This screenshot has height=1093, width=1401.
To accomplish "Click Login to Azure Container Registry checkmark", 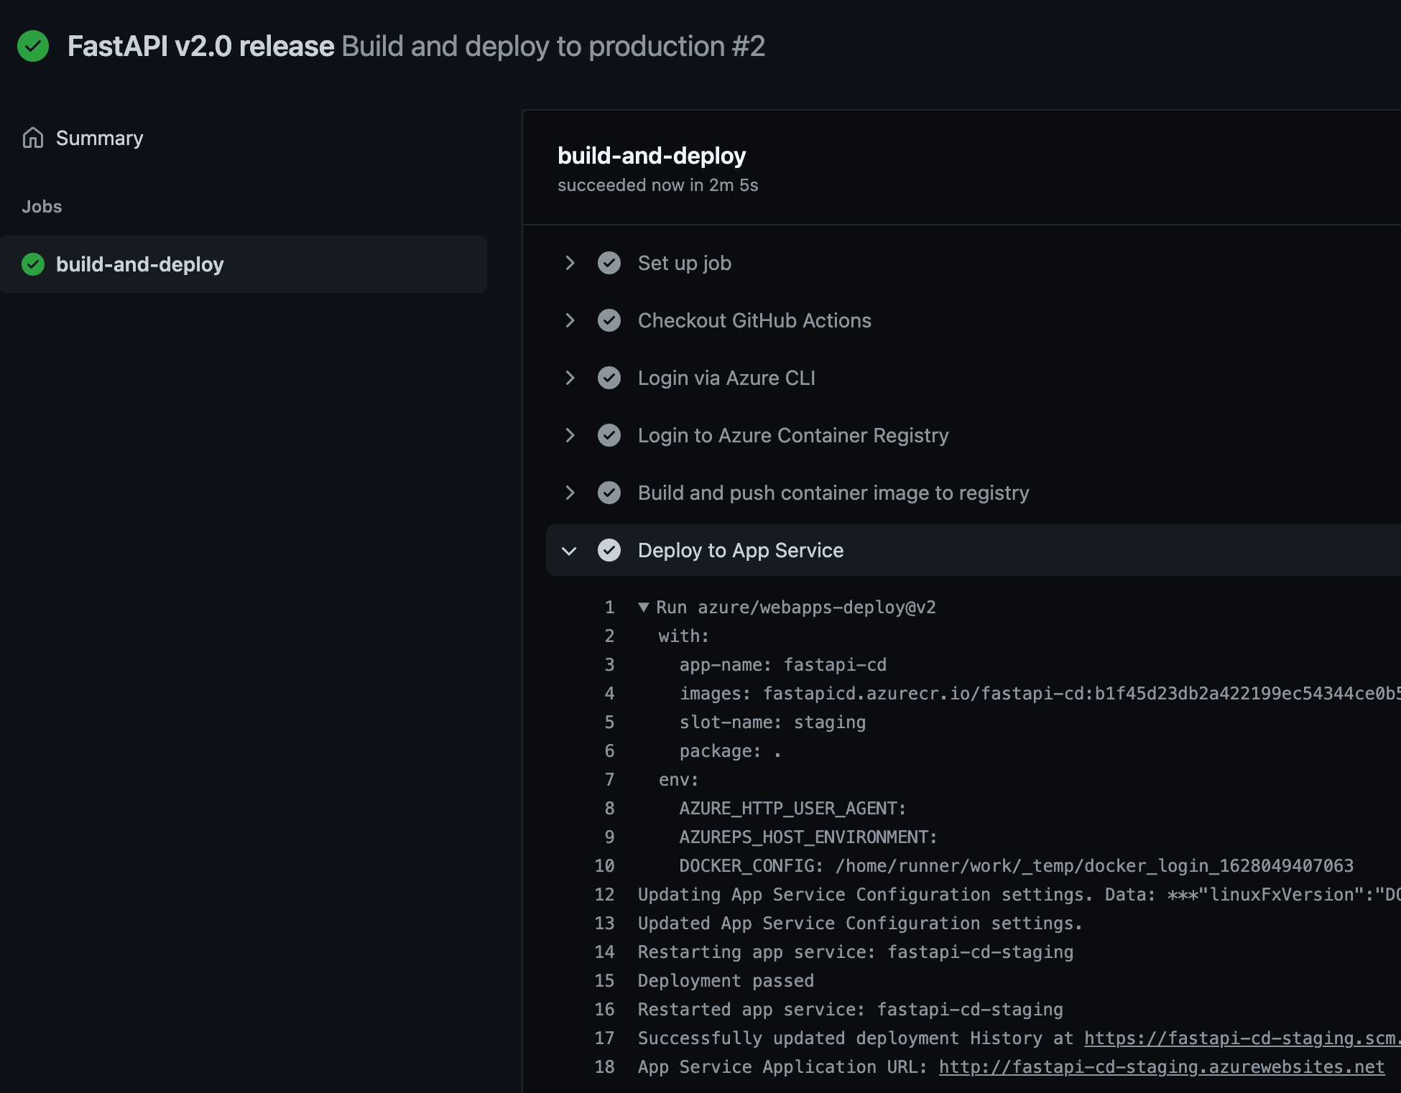I will (x=609, y=435).
